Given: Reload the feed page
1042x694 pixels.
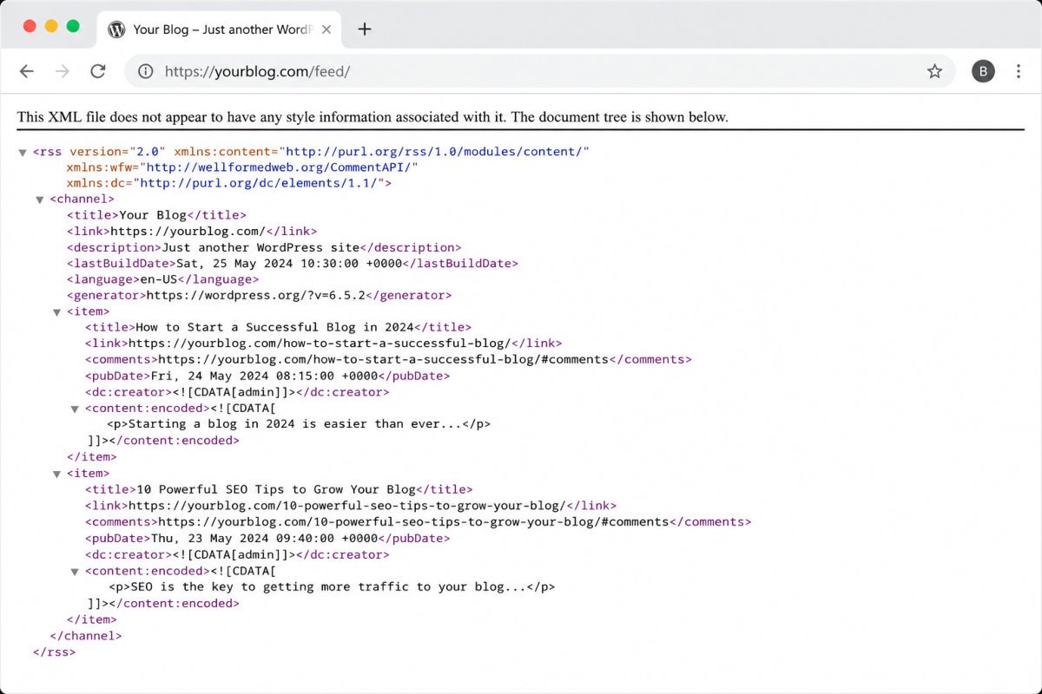Looking at the screenshot, I should pos(98,71).
